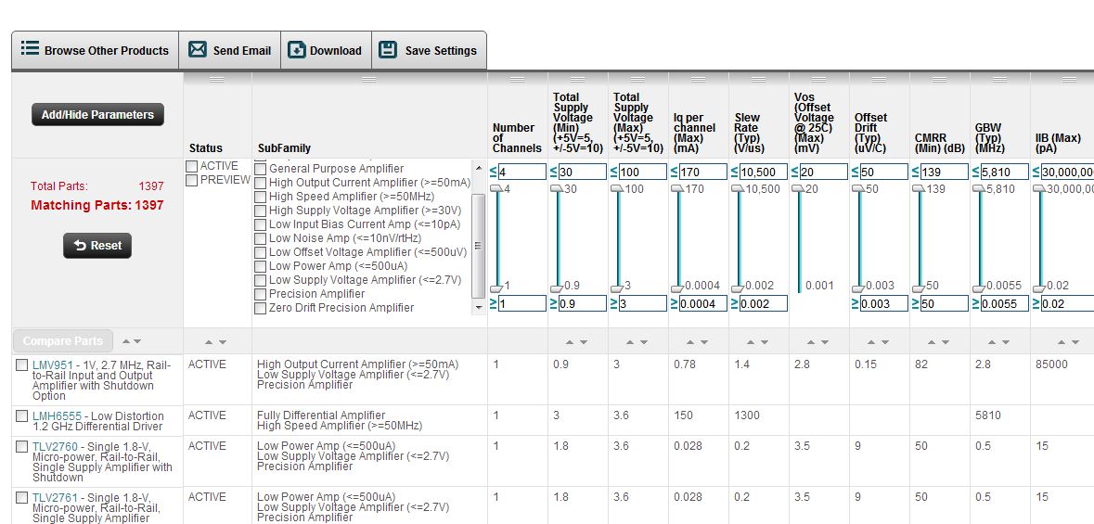Click bottom slider handle for Slew Rate
1094x524 pixels.
click(739, 288)
